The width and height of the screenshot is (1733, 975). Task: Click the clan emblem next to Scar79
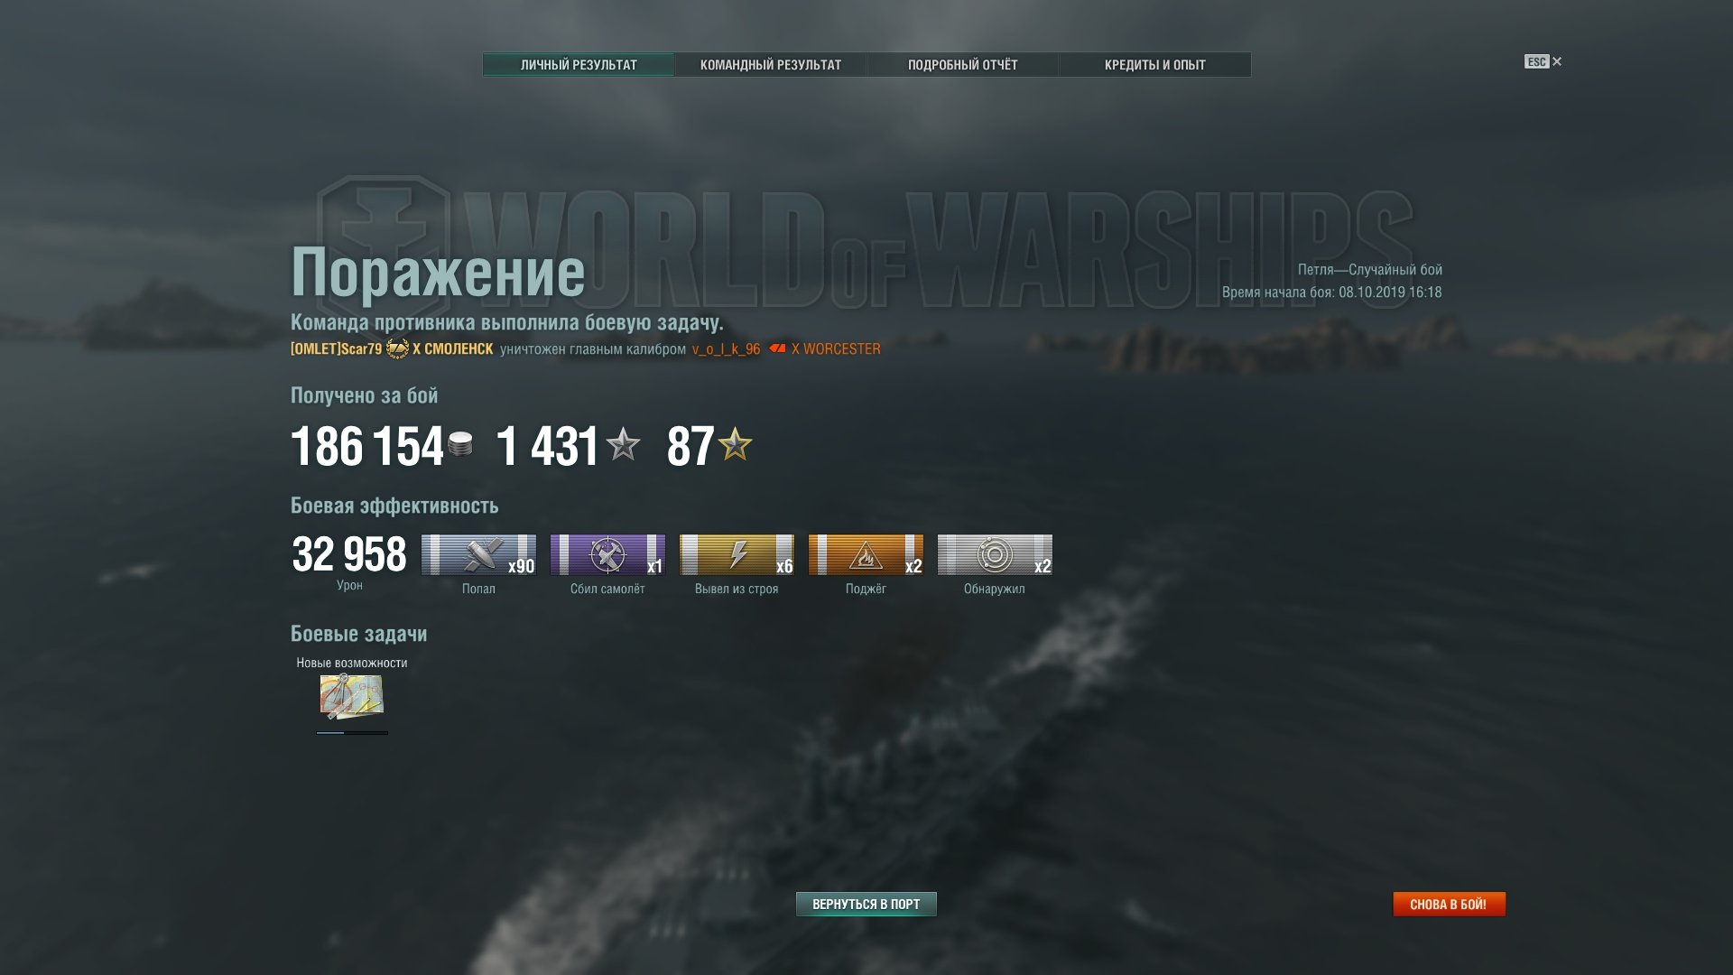pos(397,348)
